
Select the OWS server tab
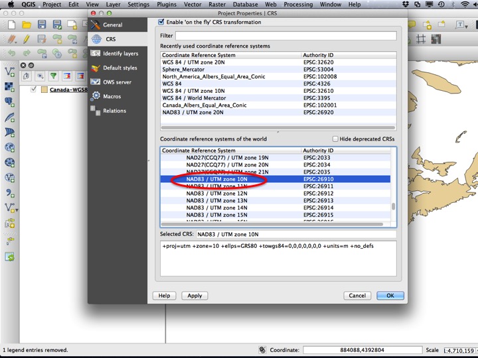[118, 82]
